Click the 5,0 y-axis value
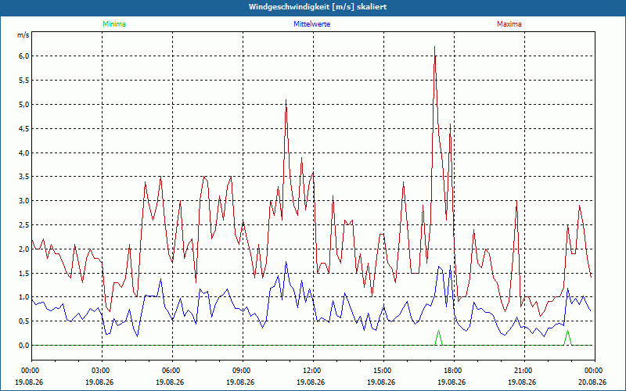This screenshot has height=391, width=626. (x=24, y=105)
